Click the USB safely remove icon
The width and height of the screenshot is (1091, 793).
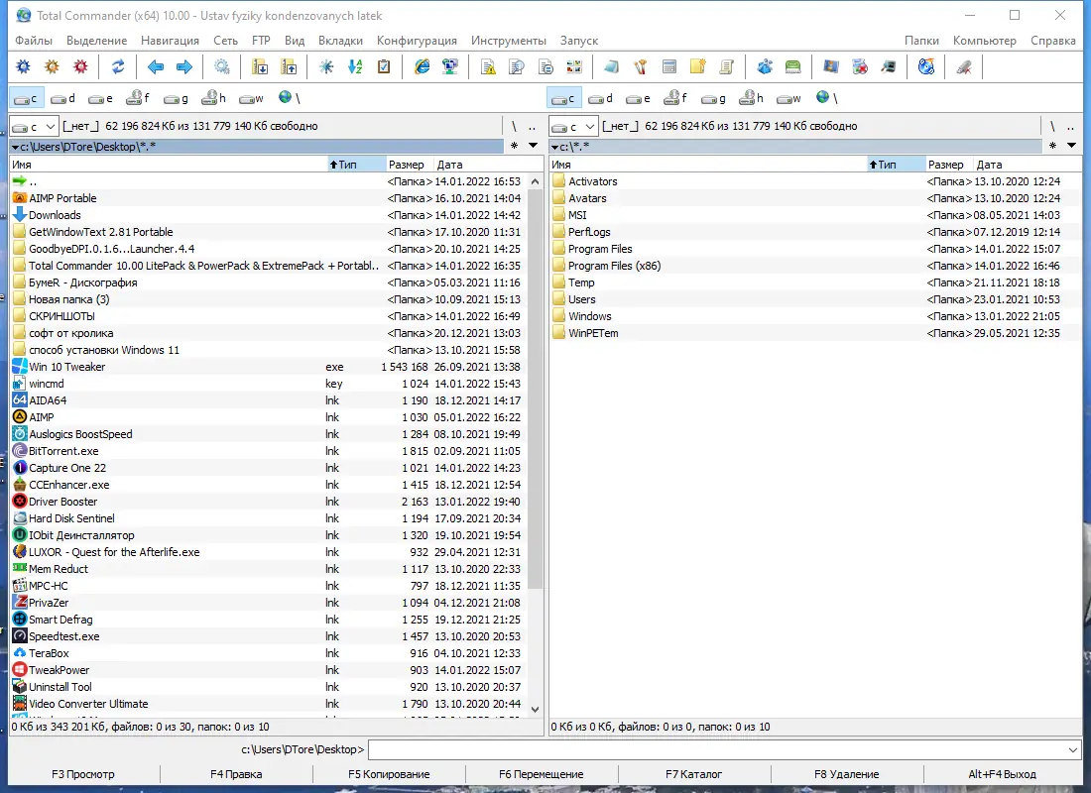[964, 66]
